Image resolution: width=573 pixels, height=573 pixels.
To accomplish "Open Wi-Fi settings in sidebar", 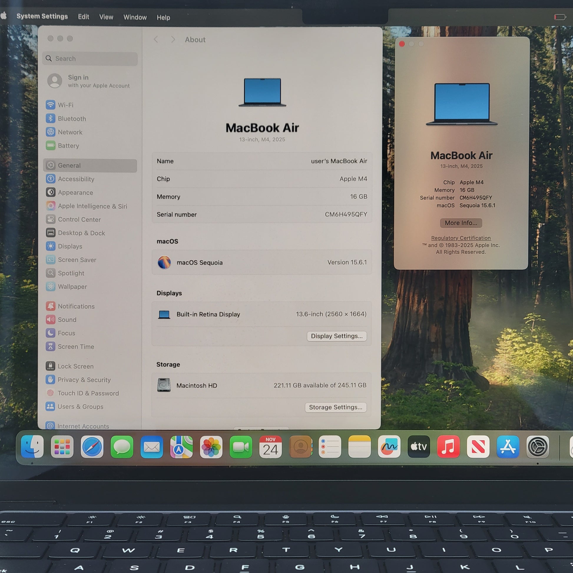I will tap(65, 105).
